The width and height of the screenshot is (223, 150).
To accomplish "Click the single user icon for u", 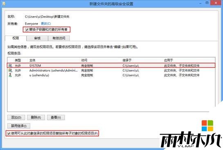I will tap(10, 75).
